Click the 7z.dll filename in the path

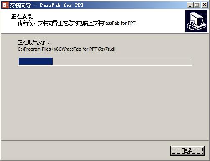click(110, 49)
